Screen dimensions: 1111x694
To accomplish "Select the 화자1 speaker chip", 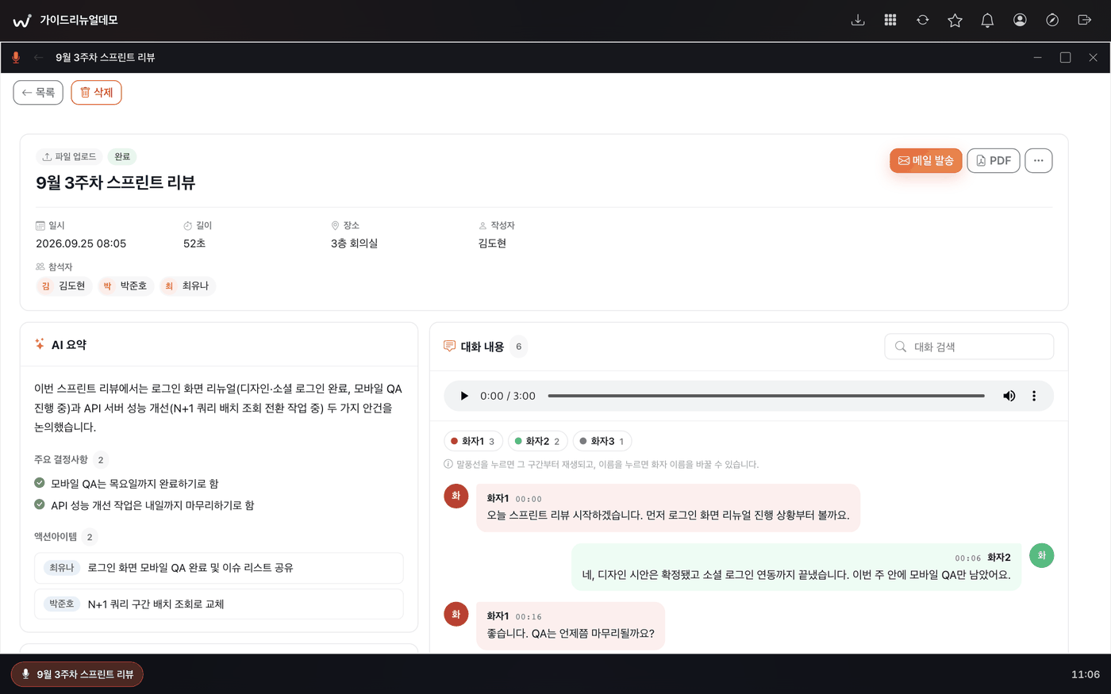I will [x=473, y=441].
